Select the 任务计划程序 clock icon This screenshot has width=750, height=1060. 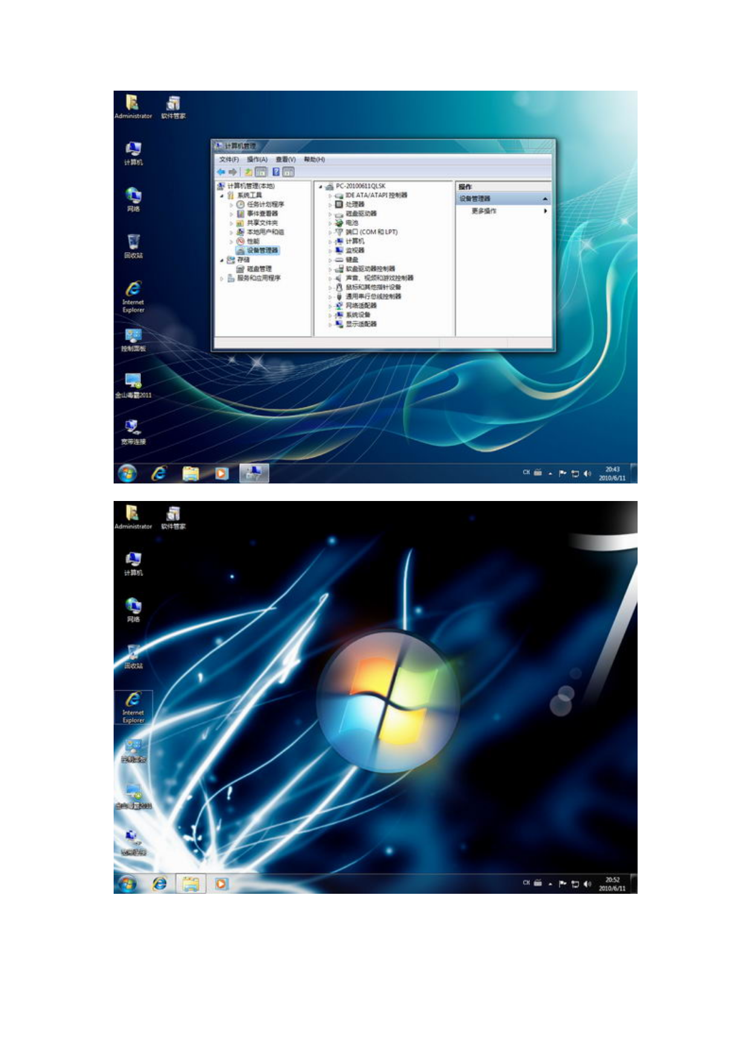click(x=240, y=204)
